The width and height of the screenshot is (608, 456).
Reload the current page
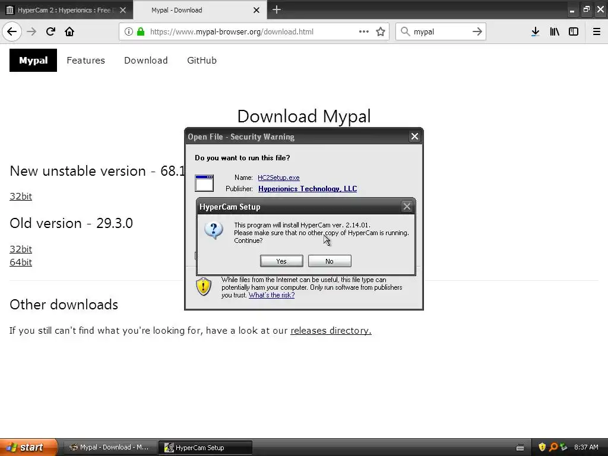(x=50, y=31)
